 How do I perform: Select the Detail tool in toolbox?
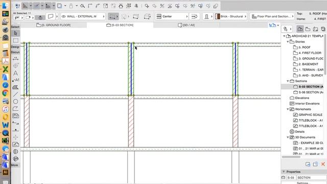point(16,151)
